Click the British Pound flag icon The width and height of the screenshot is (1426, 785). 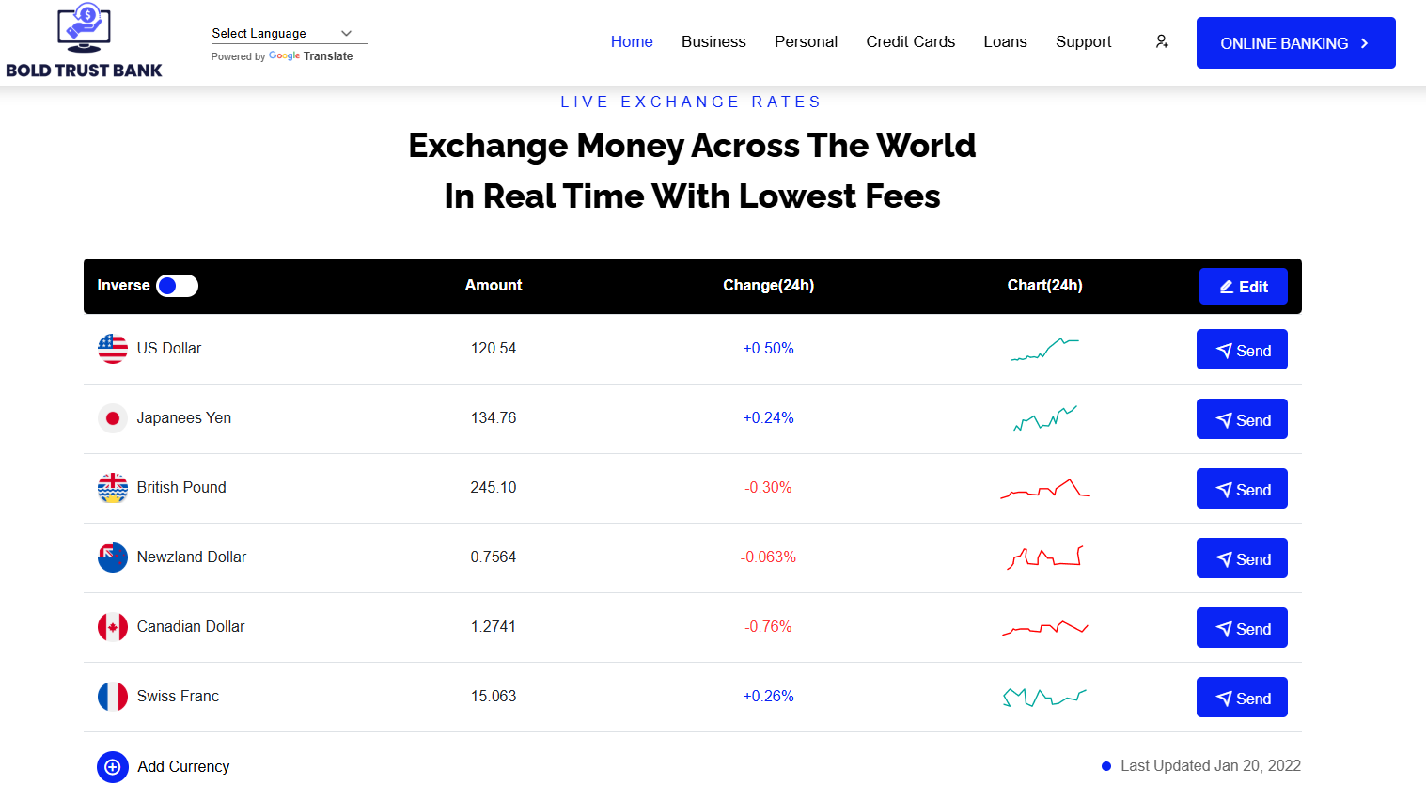(x=113, y=488)
